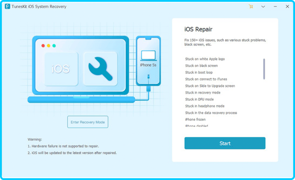The image size is (295, 180).
Task: Click the wrench repair icon in the illustration
Action: click(x=100, y=69)
